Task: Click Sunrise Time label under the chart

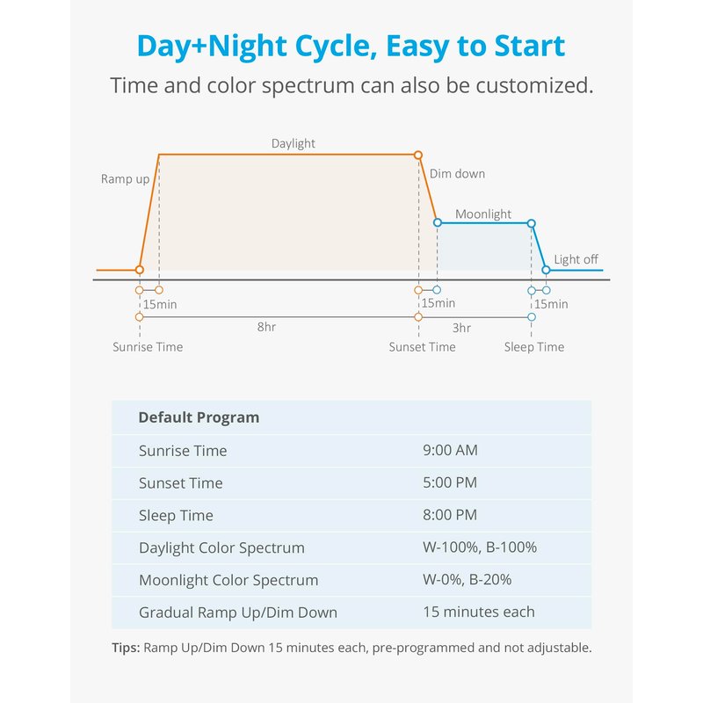Action: [x=148, y=347]
